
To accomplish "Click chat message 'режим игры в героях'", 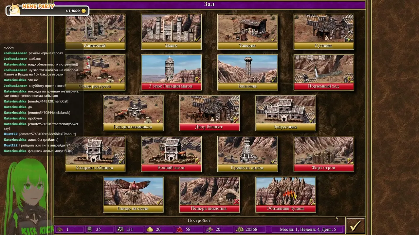I will click(46, 53).
